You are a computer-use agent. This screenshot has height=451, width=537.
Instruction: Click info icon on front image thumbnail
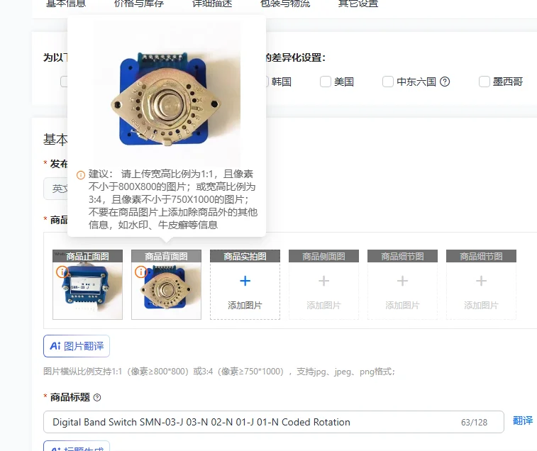(x=62, y=272)
